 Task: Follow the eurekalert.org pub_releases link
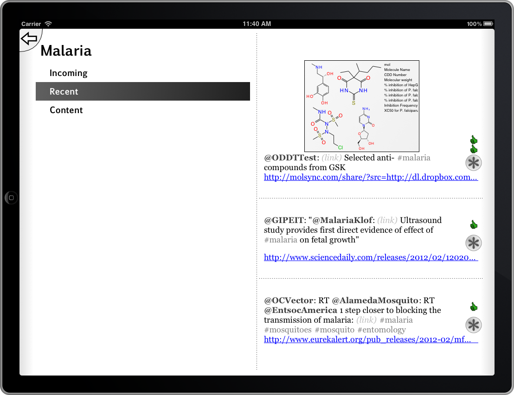click(x=371, y=339)
